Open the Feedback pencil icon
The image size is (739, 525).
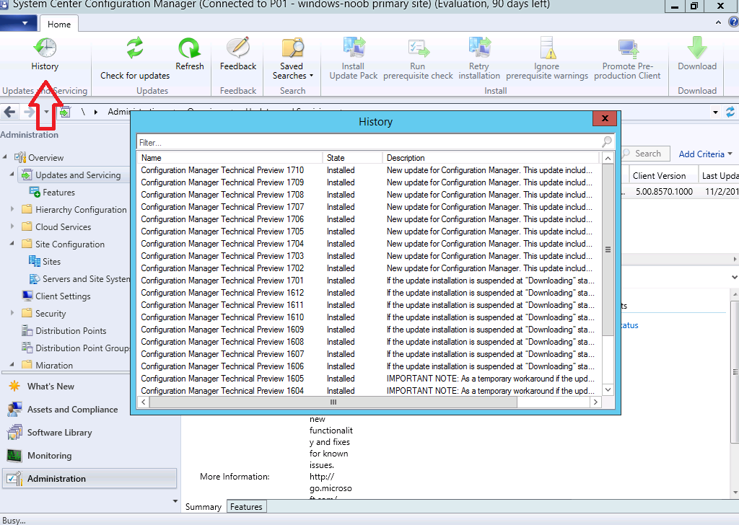click(238, 48)
